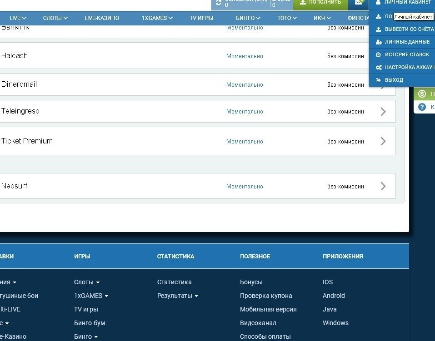Click the arrow on Teleingreso row
This screenshot has height=341, width=435.
[383, 111]
